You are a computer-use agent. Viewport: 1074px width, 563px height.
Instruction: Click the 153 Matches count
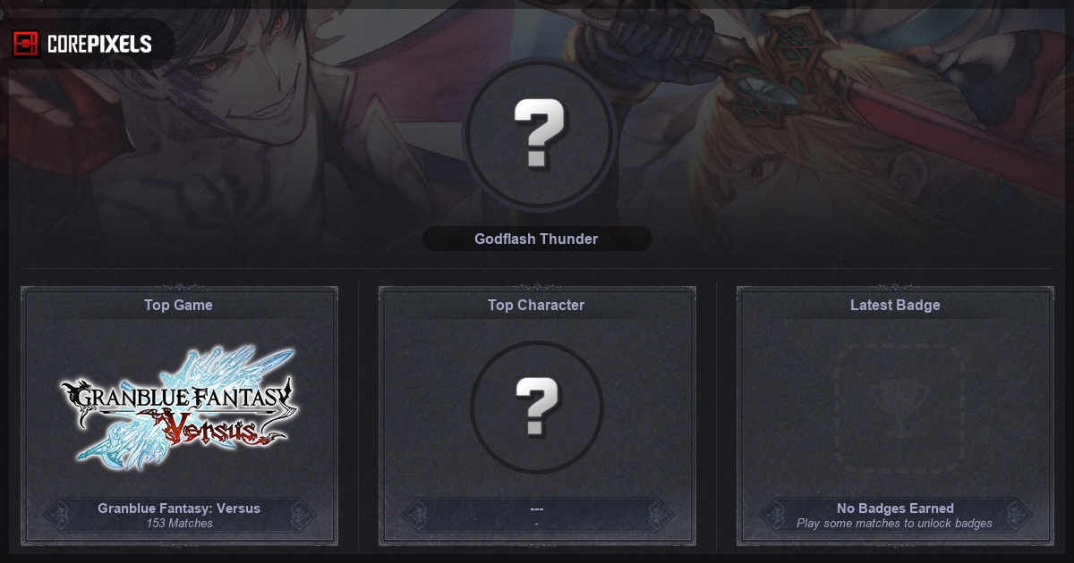pyautogui.click(x=179, y=524)
